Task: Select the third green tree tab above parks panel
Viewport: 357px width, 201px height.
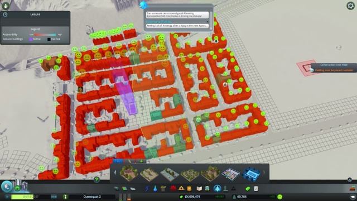Action: coord(141,161)
